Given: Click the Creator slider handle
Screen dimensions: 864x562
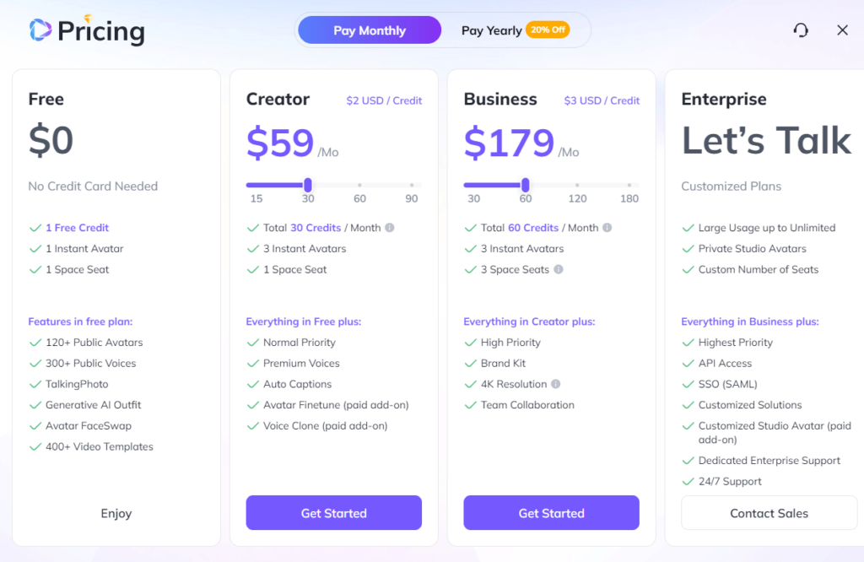Looking at the screenshot, I should pyautogui.click(x=308, y=185).
